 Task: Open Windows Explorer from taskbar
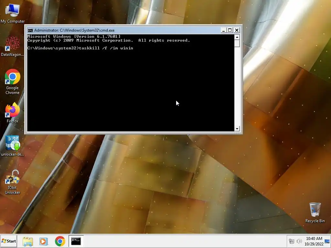pos(28,241)
